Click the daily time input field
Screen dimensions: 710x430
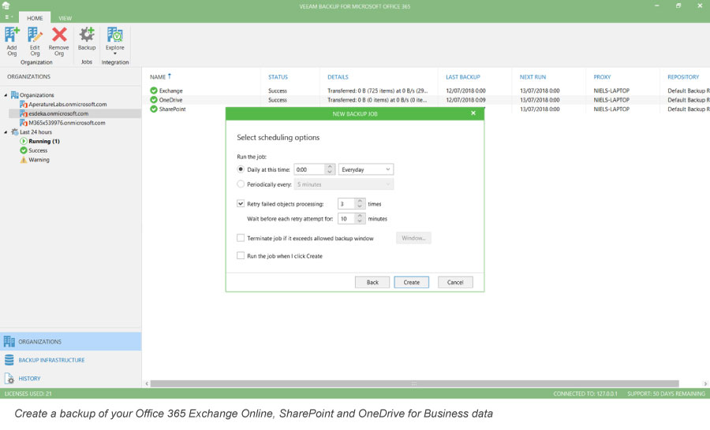(309, 169)
